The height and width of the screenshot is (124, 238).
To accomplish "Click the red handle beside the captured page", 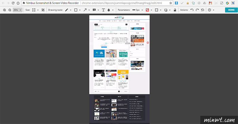I will [148, 43].
